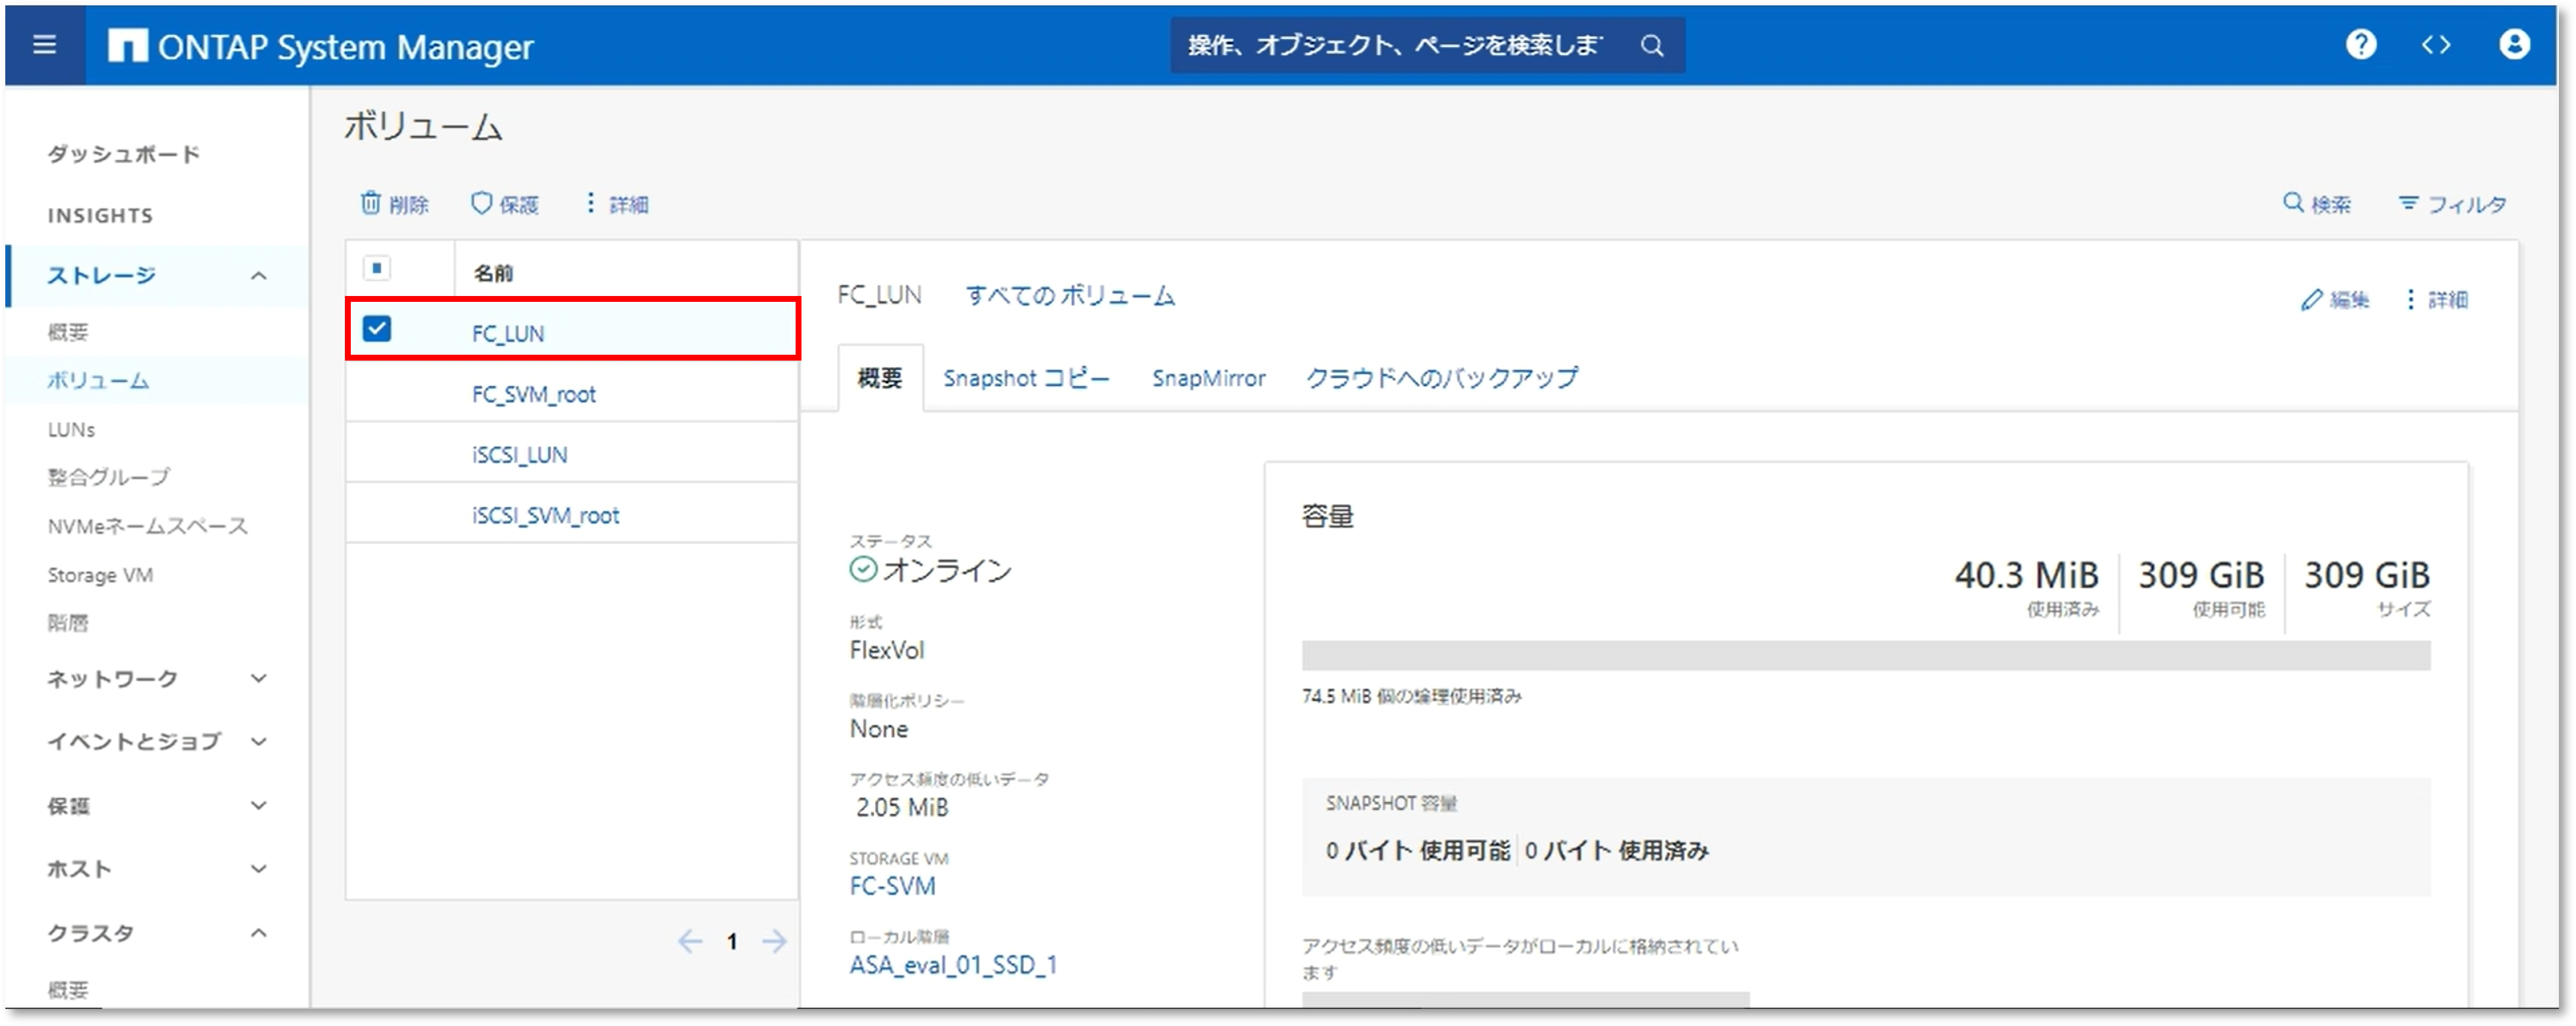Go to next page arrow

(774, 941)
